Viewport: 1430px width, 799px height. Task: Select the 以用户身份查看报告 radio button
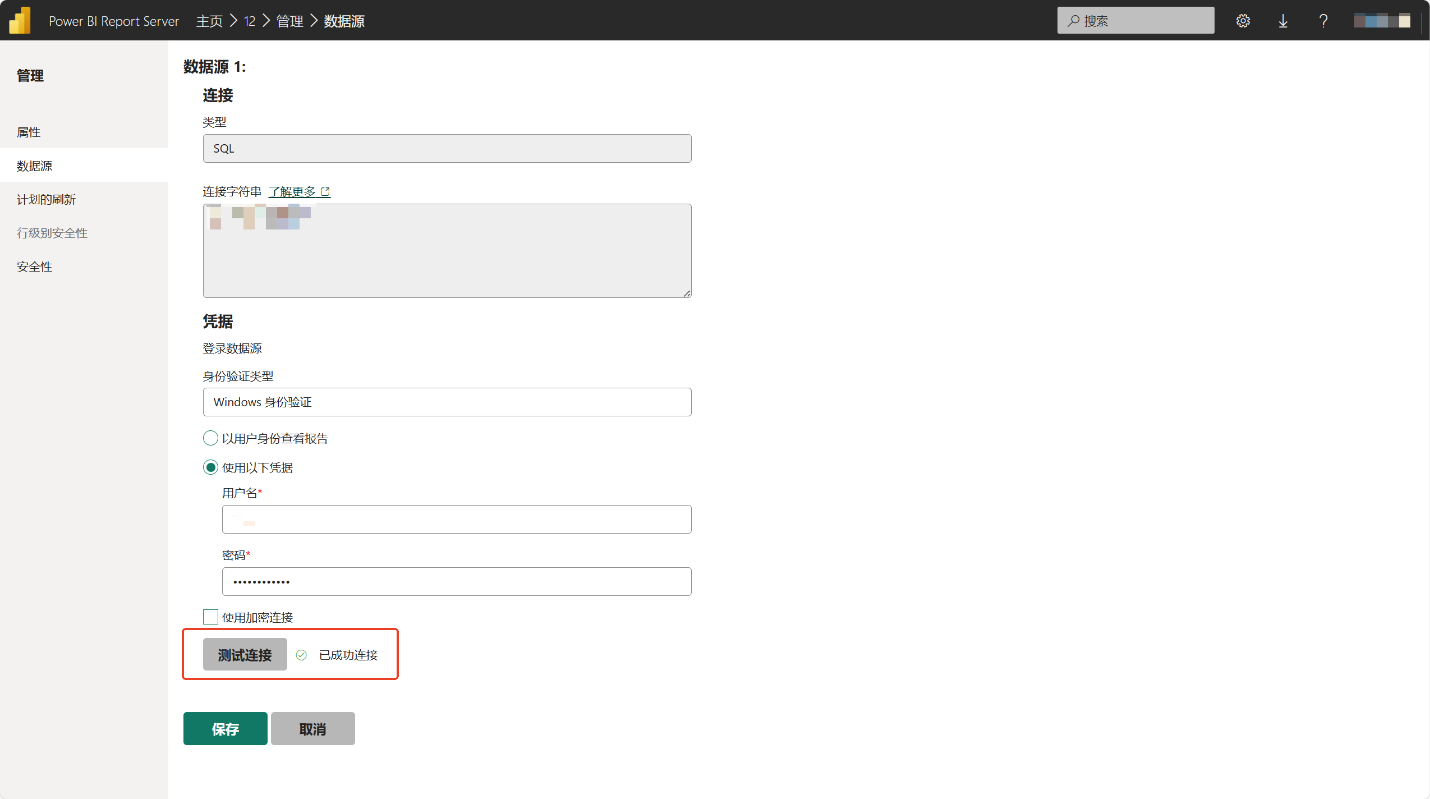point(210,438)
